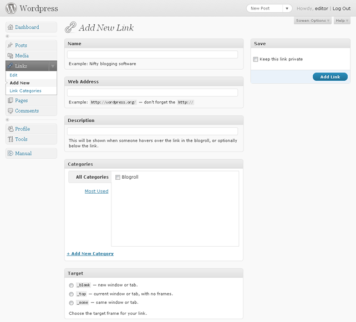Click the WordPress logo icon
The width and height of the screenshot is (356, 322).
(11, 8)
